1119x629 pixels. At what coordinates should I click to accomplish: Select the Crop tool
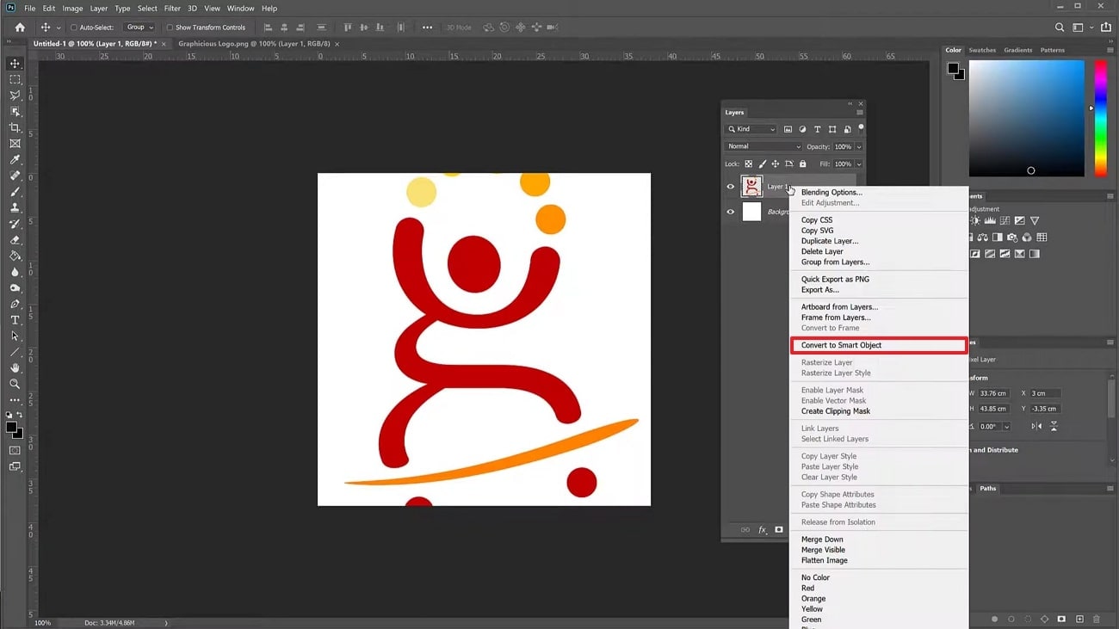pyautogui.click(x=15, y=127)
